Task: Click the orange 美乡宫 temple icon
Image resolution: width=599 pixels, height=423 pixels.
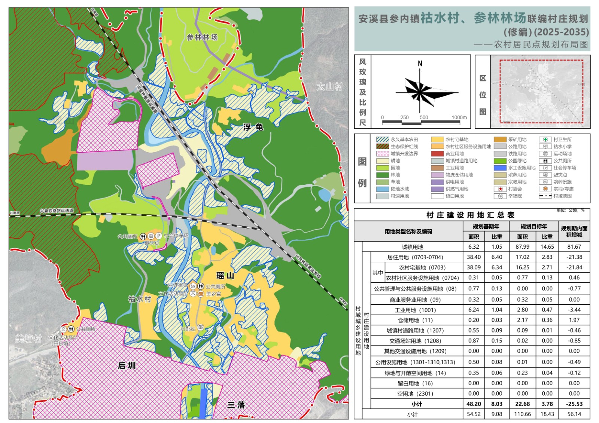Action: (x=201, y=294)
